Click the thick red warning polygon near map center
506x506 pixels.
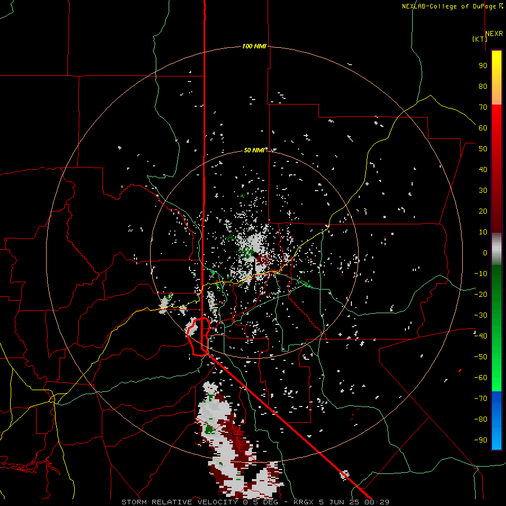pos(198,337)
